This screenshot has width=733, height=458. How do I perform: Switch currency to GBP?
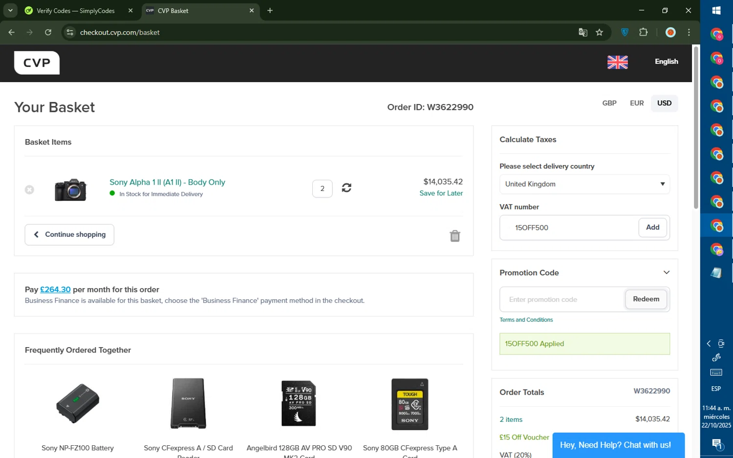point(609,103)
